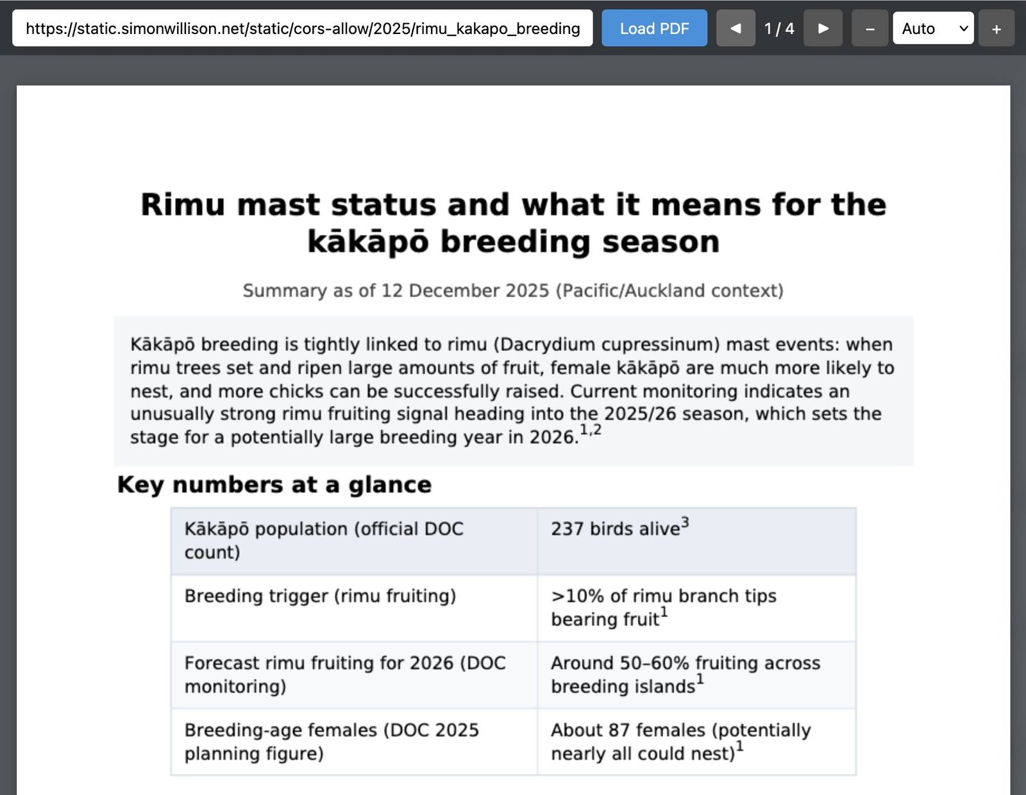Click the Load PDF button
This screenshot has width=1026, height=795.
[x=654, y=28]
